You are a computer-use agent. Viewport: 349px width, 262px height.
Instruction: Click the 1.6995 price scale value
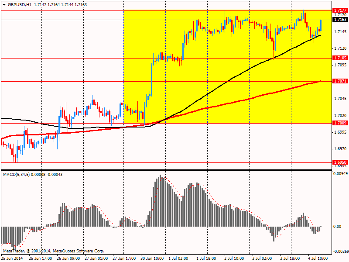[x=341, y=132]
